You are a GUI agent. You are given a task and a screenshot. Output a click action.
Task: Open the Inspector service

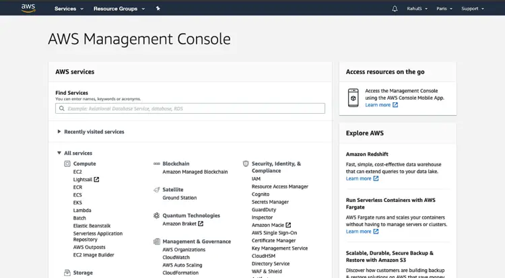(x=262, y=217)
